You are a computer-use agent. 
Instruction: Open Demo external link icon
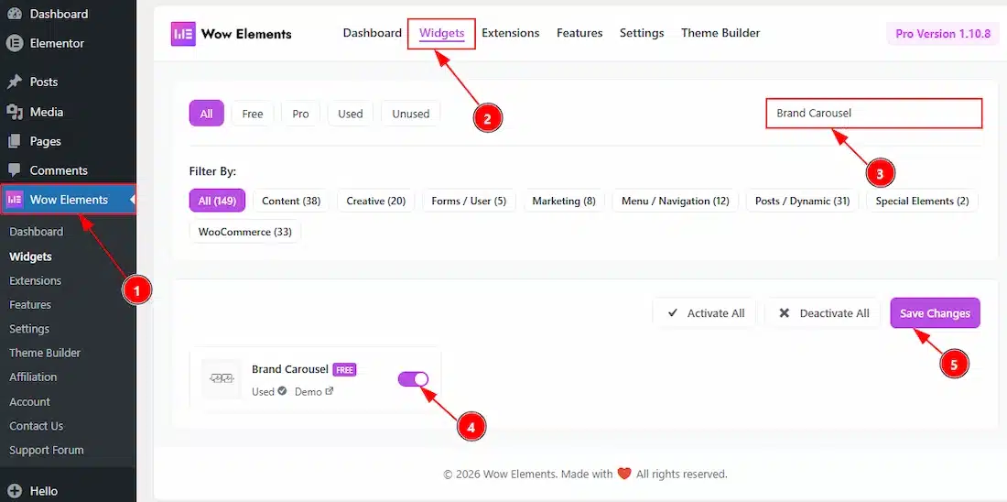tap(330, 391)
